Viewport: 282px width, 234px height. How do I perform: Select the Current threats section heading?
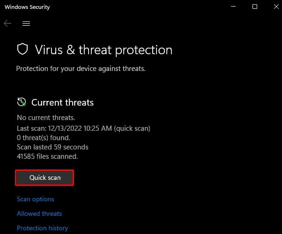[62, 102]
